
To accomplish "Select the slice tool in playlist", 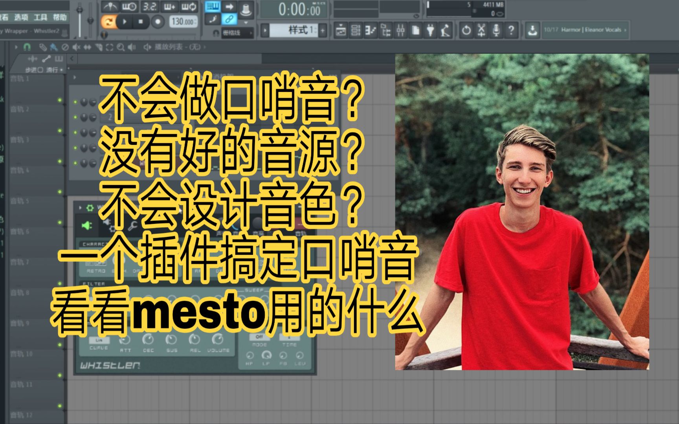I will pyautogui.click(x=99, y=47).
